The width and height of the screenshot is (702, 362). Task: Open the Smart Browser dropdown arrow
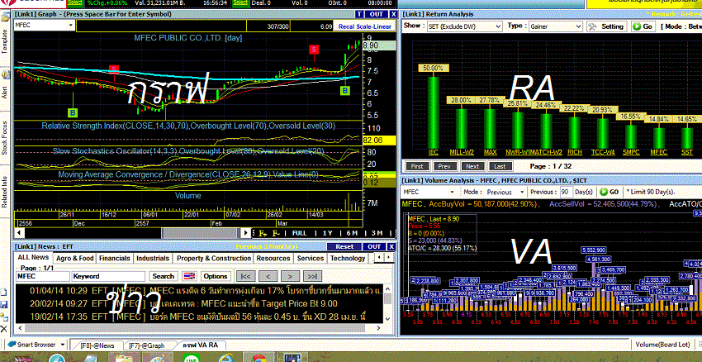(63, 345)
